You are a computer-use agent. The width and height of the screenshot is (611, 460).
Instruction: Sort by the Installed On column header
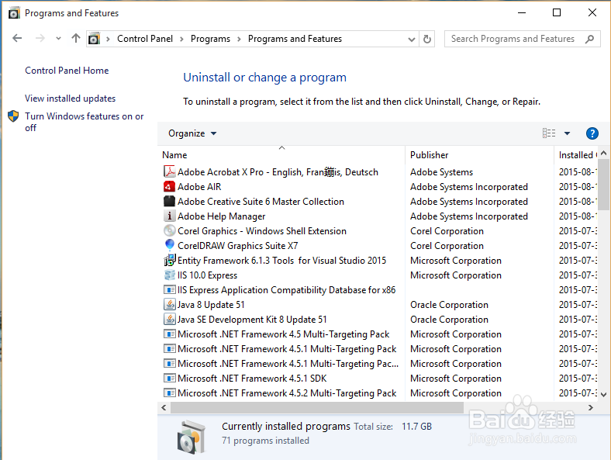(x=577, y=155)
